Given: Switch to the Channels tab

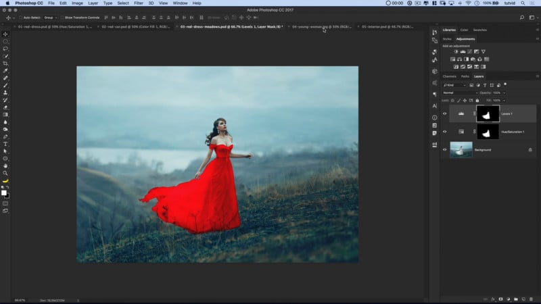Looking at the screenshot, I should point(449,76).
